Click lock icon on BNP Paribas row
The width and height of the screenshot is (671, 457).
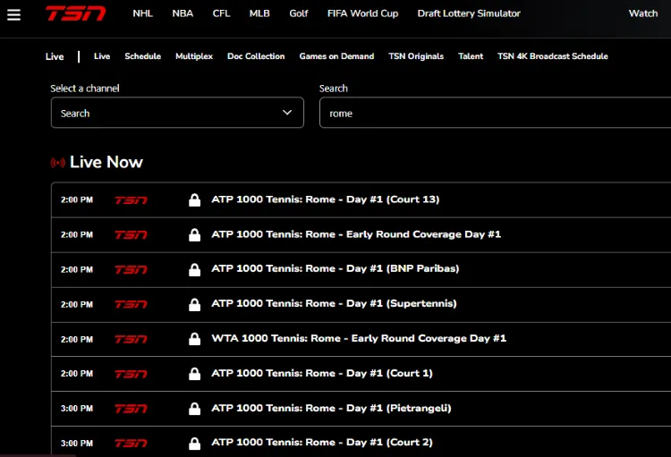click(195, 269)
